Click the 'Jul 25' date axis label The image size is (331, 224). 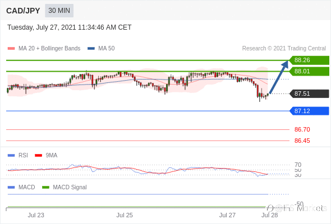tap(125, 215)
